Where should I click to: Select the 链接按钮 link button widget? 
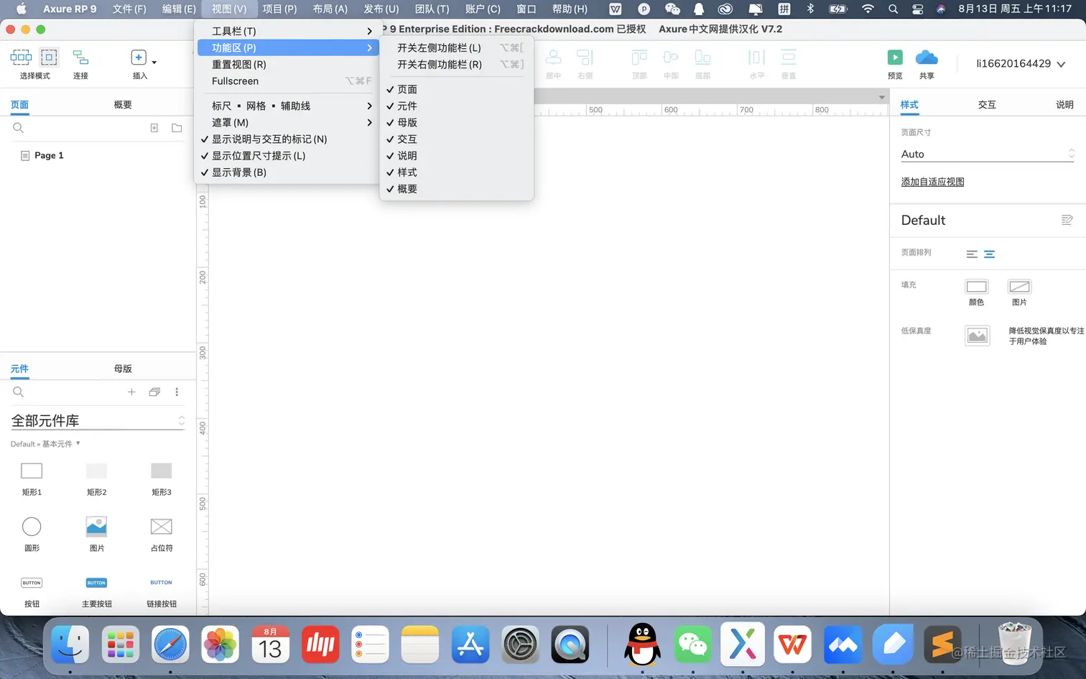pos(162,583)
